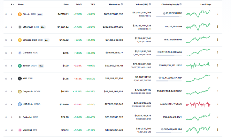Click Ethereum market cap $382,603,594,006
The image size is (231, 138).
113,27
